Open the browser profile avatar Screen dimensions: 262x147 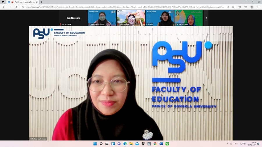pyautogui.click(x=252, y=7)
